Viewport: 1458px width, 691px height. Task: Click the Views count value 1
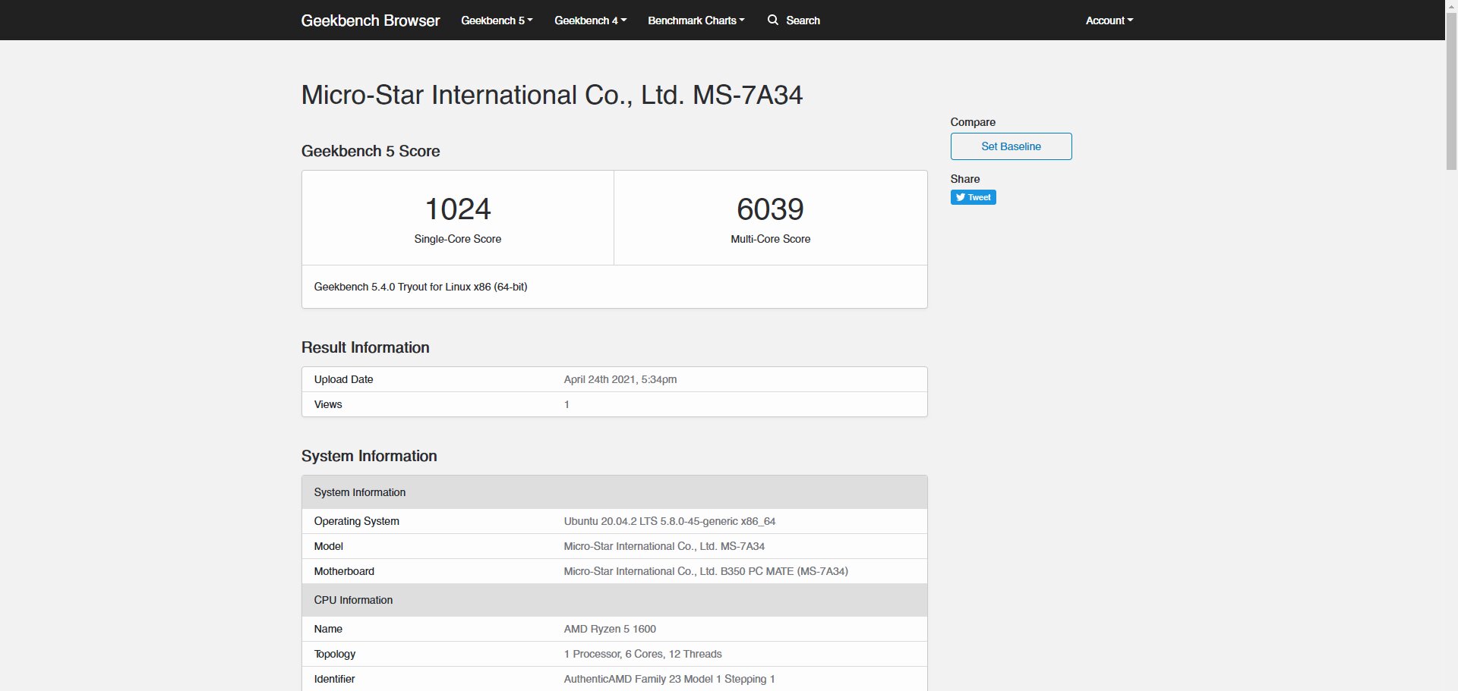click(566, 404)
